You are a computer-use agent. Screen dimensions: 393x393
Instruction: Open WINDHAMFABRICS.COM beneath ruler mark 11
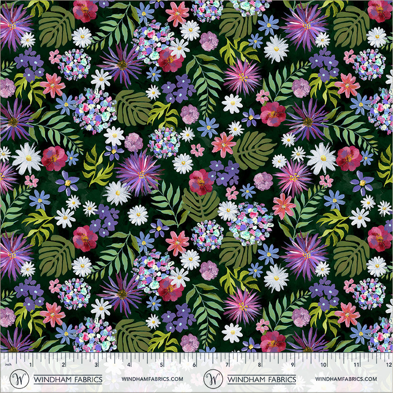coord(346,379)
